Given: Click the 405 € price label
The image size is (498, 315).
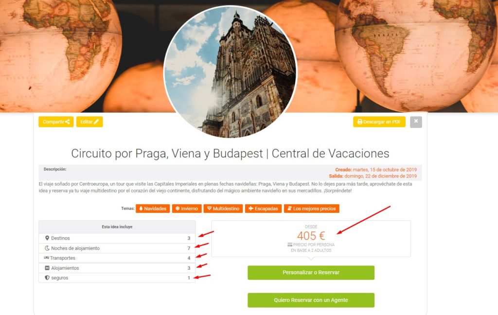Looking at the screenshot, I should click(311, 236).
